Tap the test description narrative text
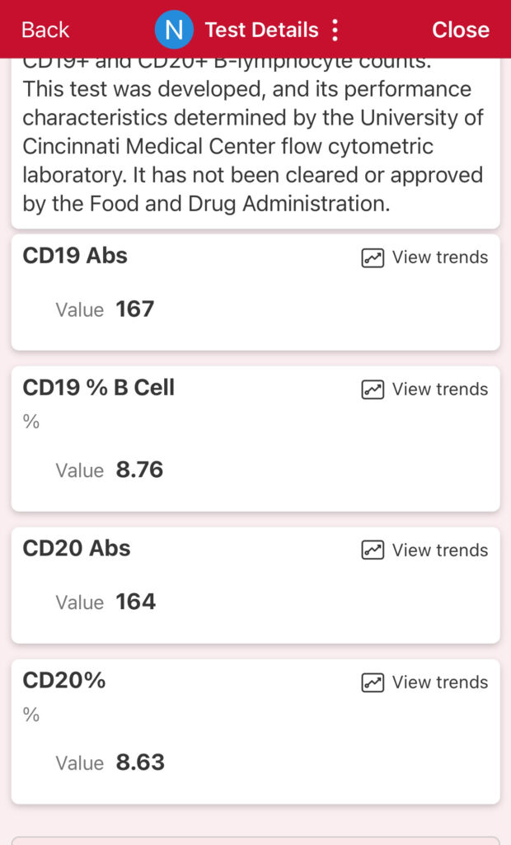 point(252,147)
